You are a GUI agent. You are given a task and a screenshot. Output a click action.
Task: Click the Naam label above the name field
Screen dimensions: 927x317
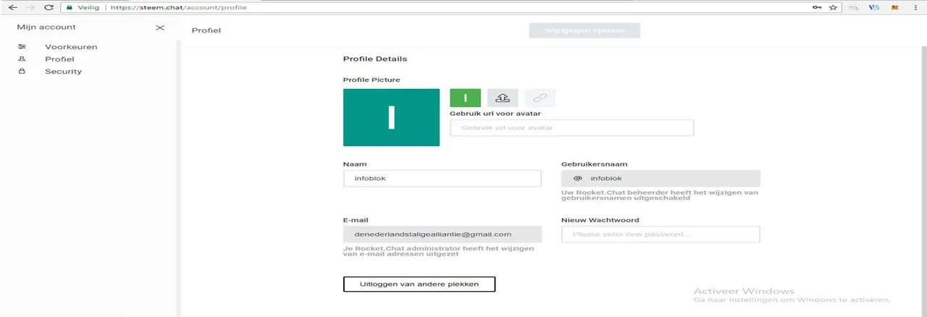[x=355, y=164]
